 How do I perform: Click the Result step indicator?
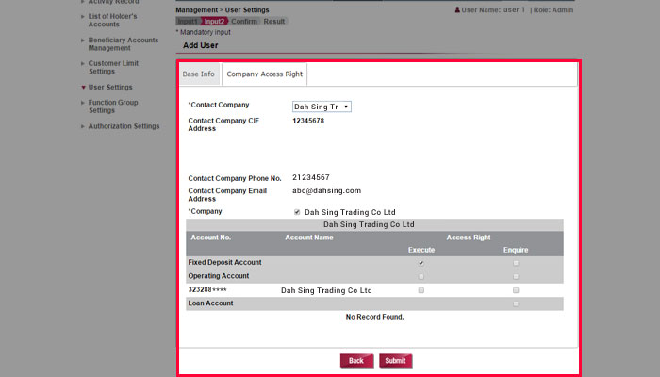click(x=274, y=22)
